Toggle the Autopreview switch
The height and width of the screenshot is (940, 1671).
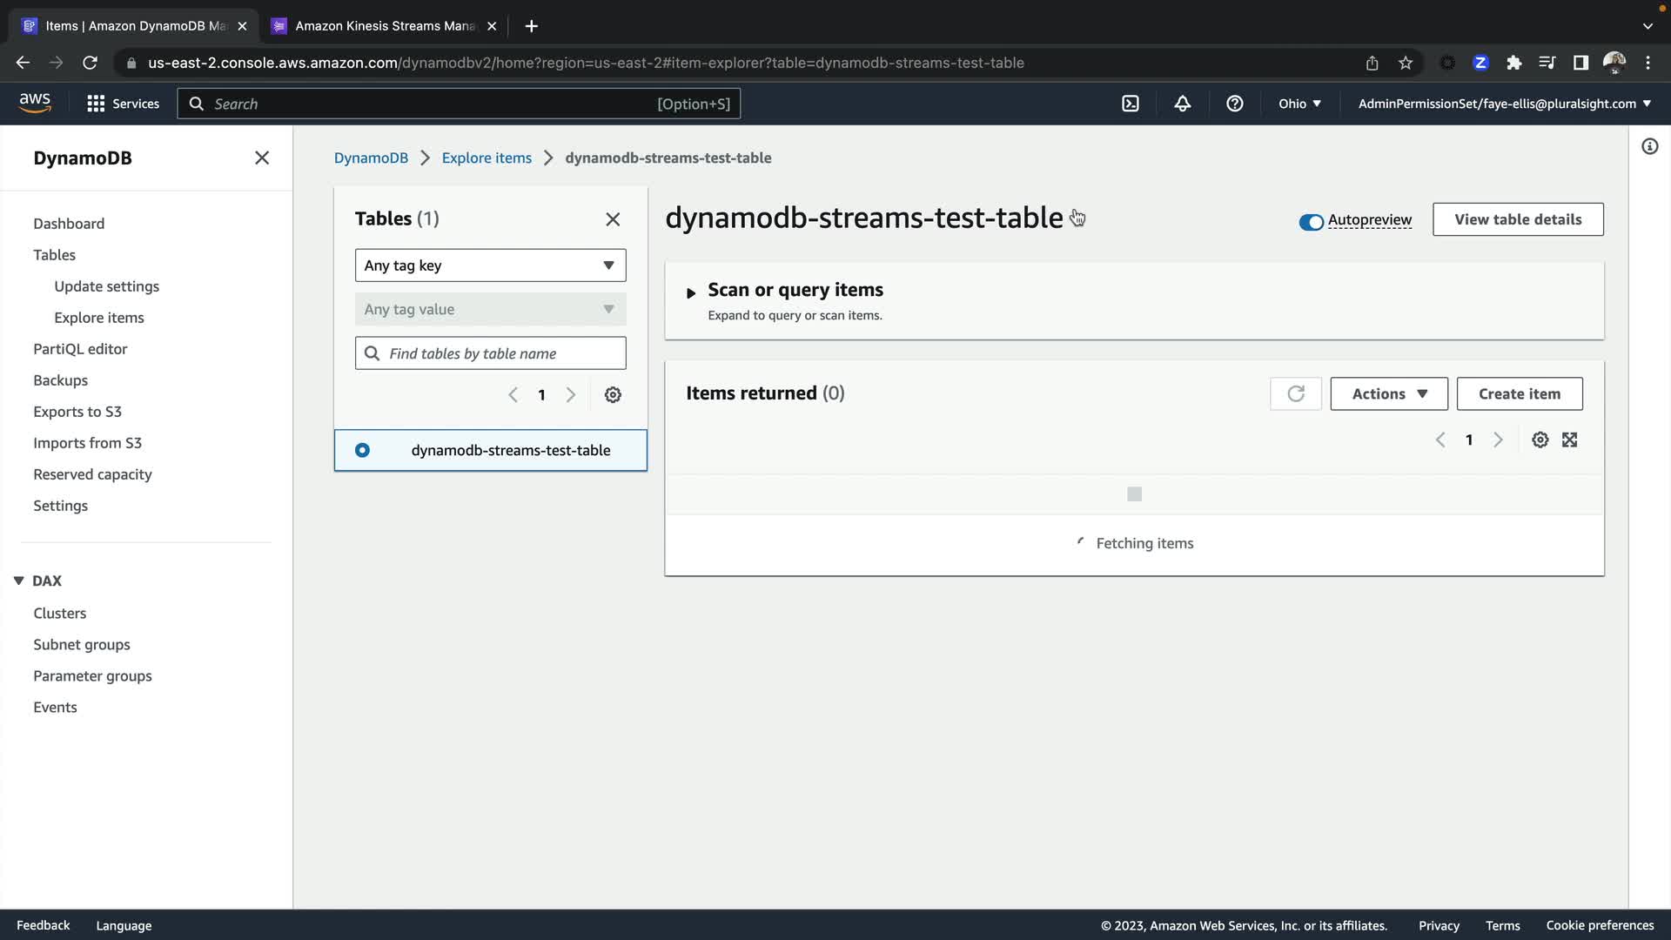[1311, 222]
